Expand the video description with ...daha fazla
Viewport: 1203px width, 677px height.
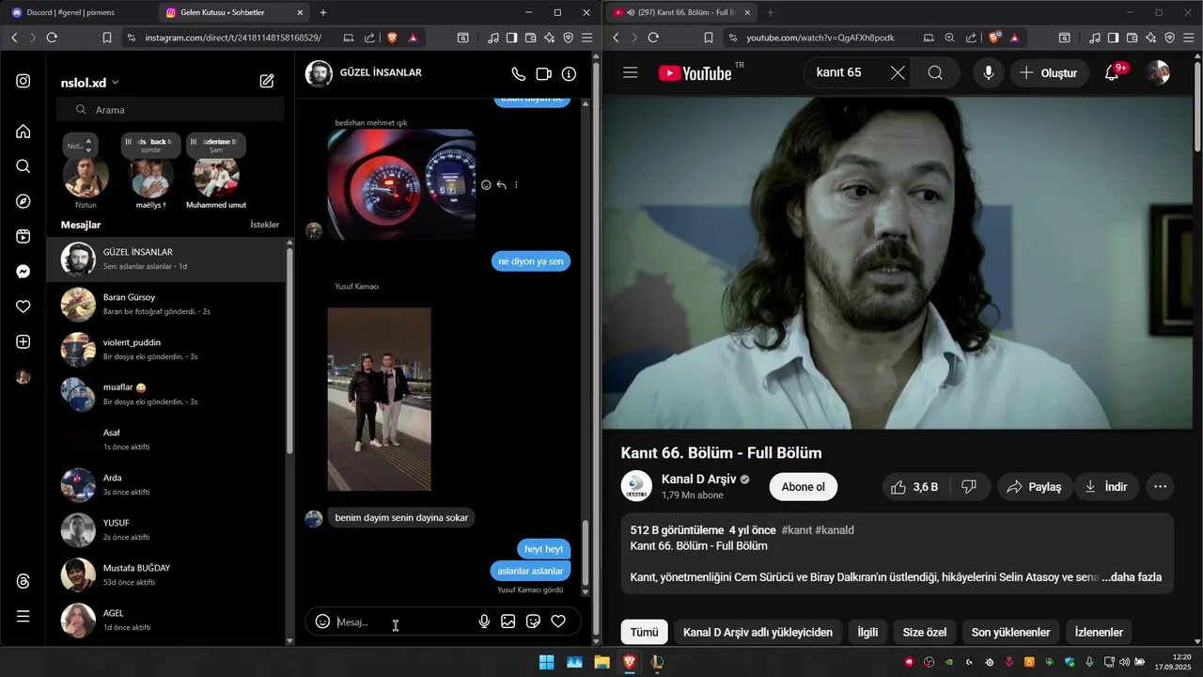pos(1132,577)
